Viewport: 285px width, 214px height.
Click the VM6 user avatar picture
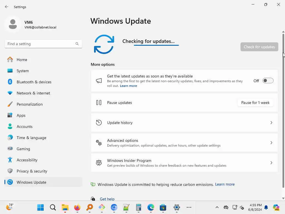13,24
